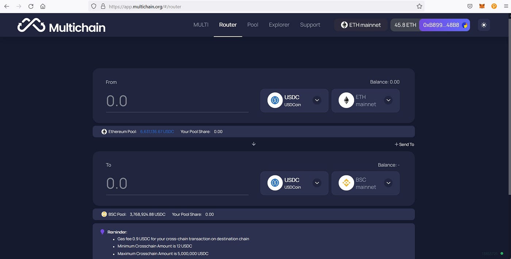Click the To Balance: - text

click(x=389, y=165)
